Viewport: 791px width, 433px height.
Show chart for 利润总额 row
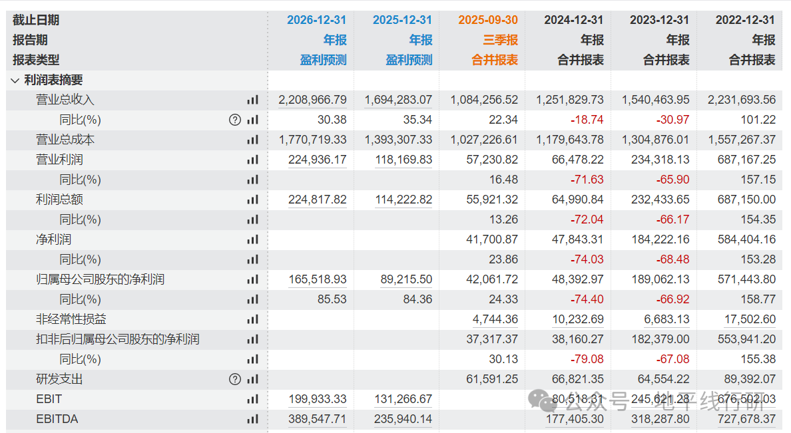point(252,200)
